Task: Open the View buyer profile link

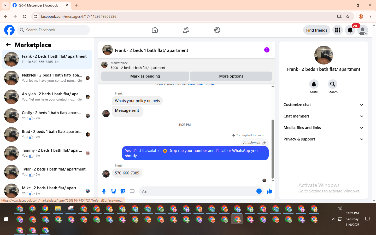Action: tap(201, 84)
